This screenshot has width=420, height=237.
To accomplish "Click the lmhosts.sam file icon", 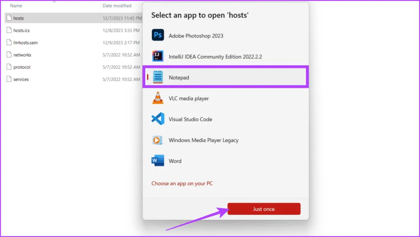I will (9, 43).
